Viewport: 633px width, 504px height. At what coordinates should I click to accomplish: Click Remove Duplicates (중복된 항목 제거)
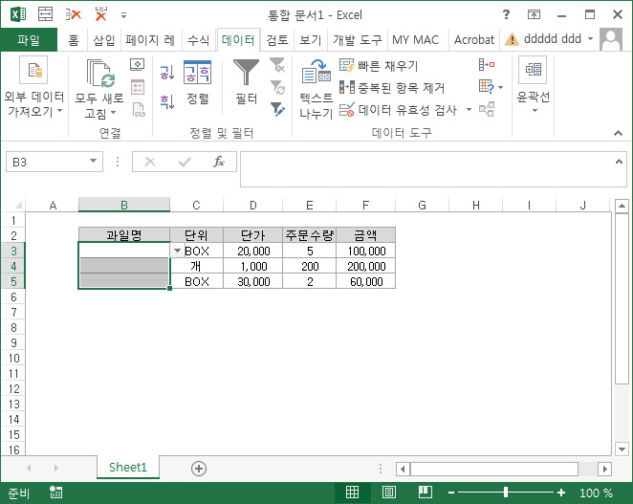[x=392, y=88]
